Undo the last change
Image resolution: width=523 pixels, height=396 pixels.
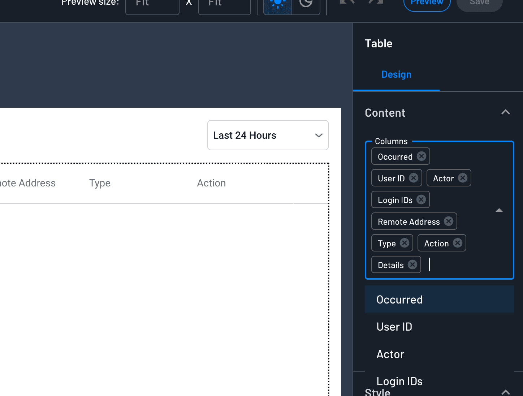pos(346,3)
